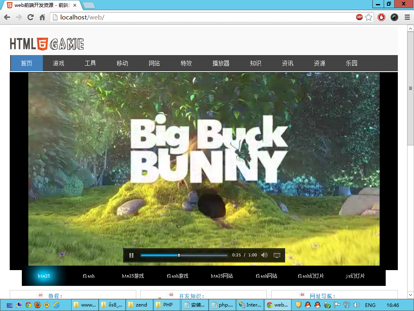Click the page scrollbar down arrow
This screenshot has width=414, height=311.
pyautogui.click(x=410, y=295)
